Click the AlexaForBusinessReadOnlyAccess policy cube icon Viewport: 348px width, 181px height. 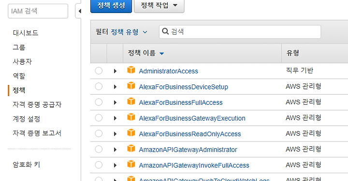(131, 133)
